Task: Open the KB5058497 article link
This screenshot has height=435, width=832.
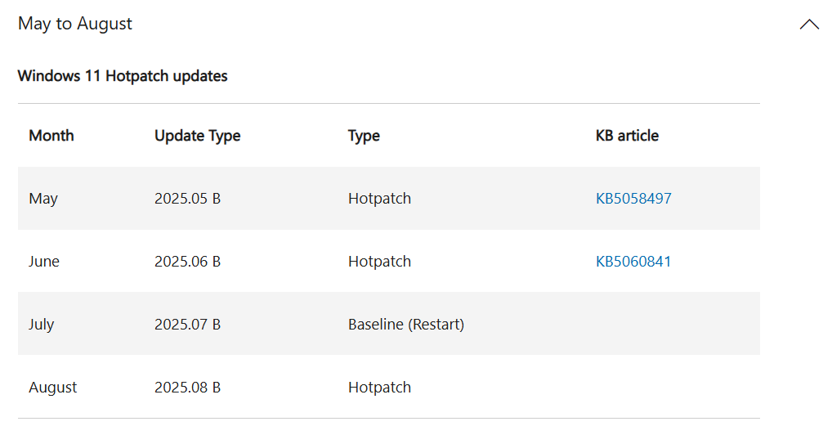Action: click(633, 199)
